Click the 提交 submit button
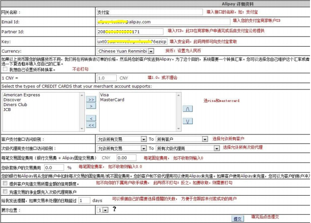The image size is (311, 223). (x=238, y=219)
